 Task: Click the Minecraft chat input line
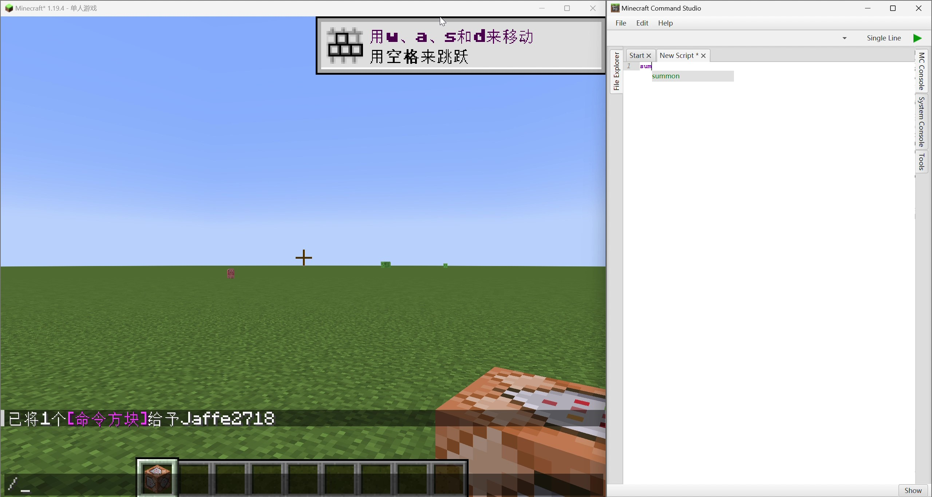(x=303, y=485)
